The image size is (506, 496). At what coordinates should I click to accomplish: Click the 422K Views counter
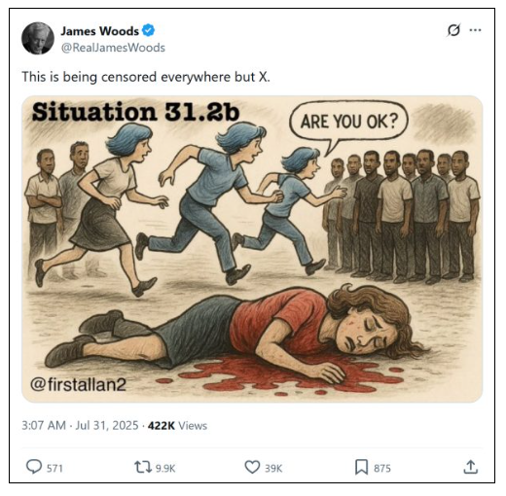coord(177,425)
